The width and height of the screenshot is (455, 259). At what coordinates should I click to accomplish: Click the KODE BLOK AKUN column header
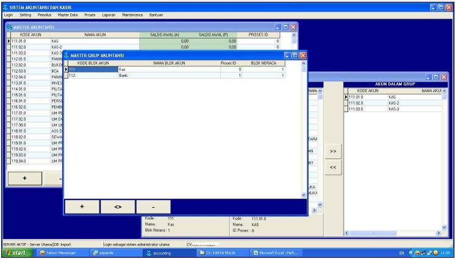point(91,63)
